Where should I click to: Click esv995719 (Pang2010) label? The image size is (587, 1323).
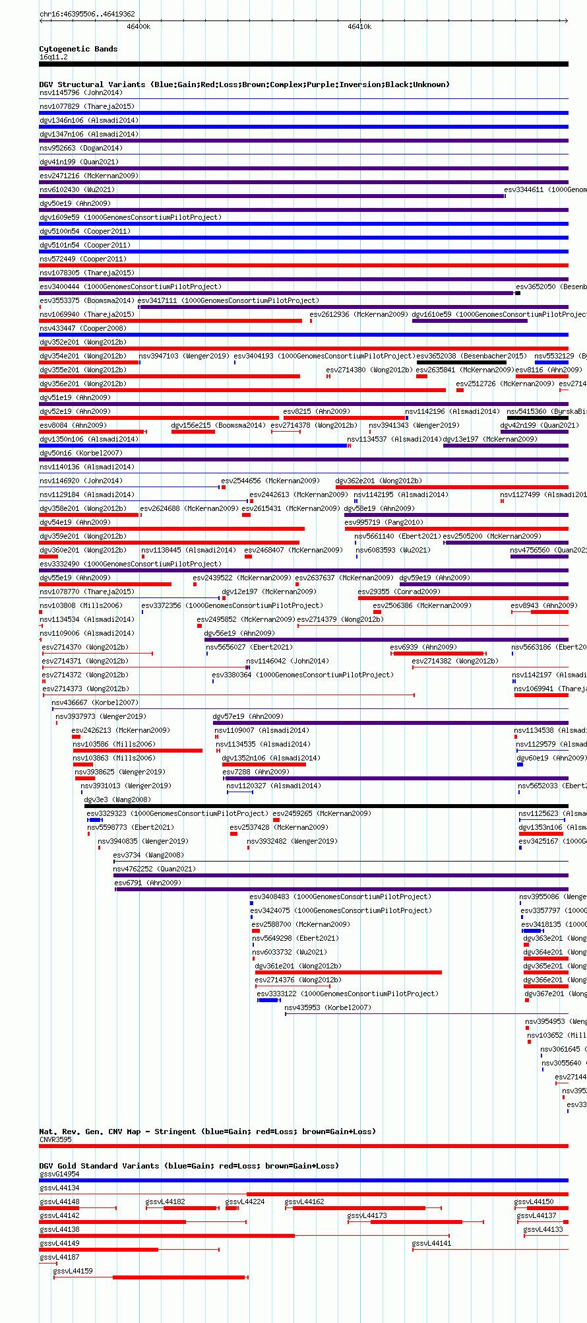pos(384,522)
